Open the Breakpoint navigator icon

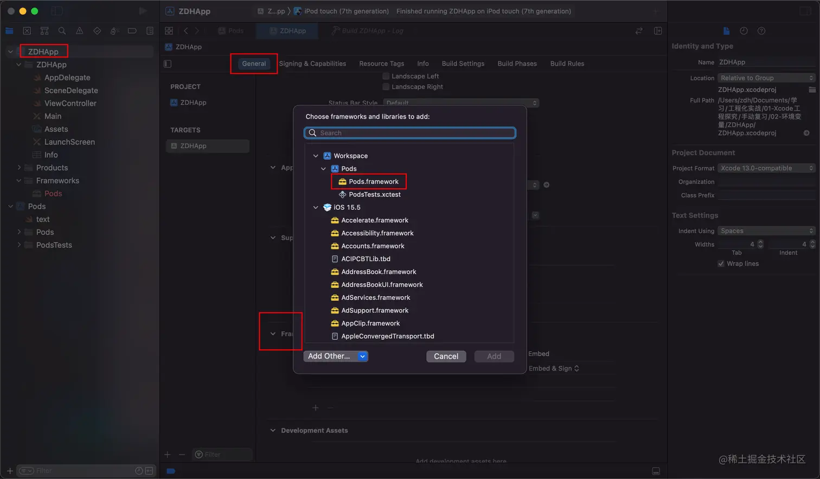point(132,31)
